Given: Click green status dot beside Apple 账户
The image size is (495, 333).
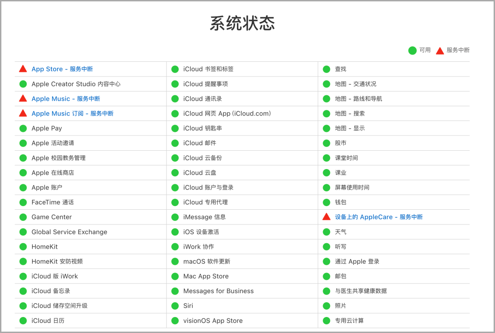Looking at the screenshot, I should (23, 188).
